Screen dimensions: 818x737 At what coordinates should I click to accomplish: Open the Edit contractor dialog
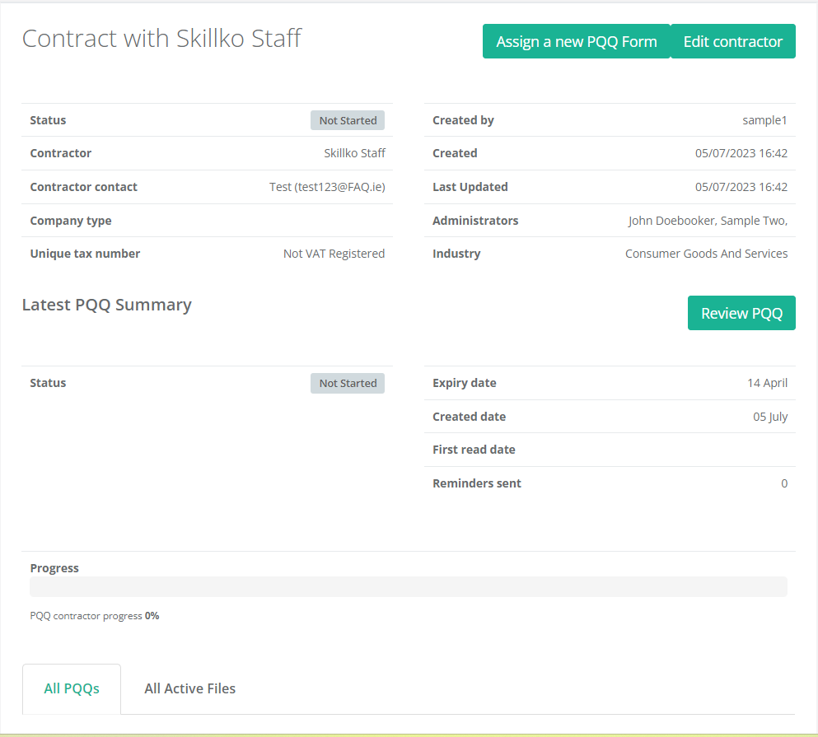tap(732, 40)
